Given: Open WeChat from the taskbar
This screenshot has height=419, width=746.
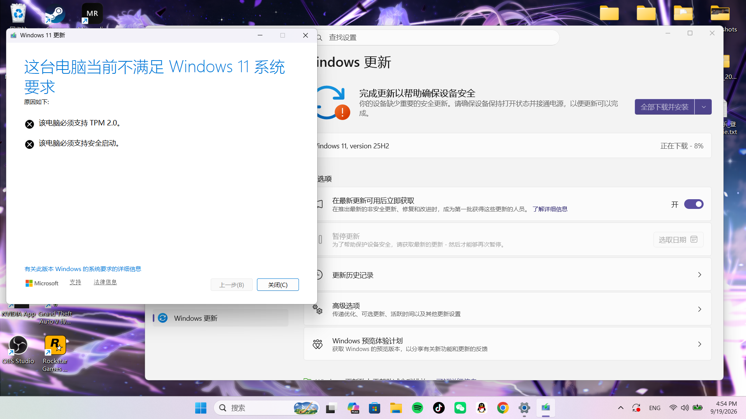Looking at the screenshot, I should click(x=460, y=408).
